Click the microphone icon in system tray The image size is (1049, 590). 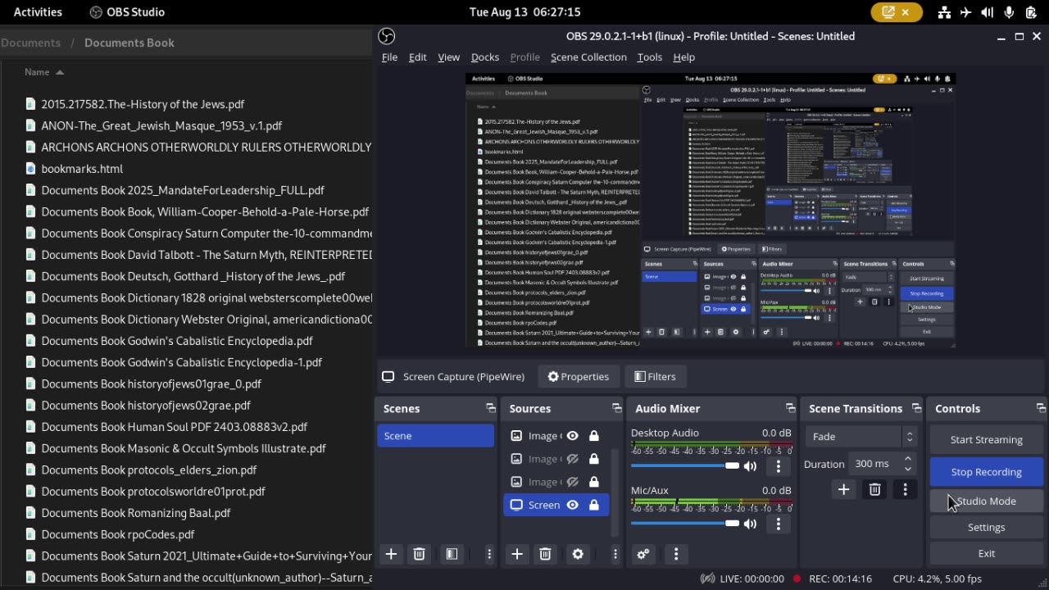[1009, 12]
